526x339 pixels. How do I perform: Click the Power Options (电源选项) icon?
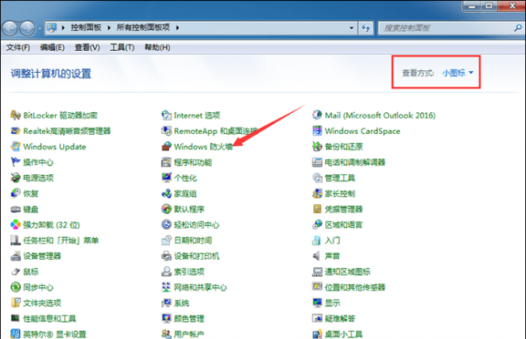tap(15, 178)
